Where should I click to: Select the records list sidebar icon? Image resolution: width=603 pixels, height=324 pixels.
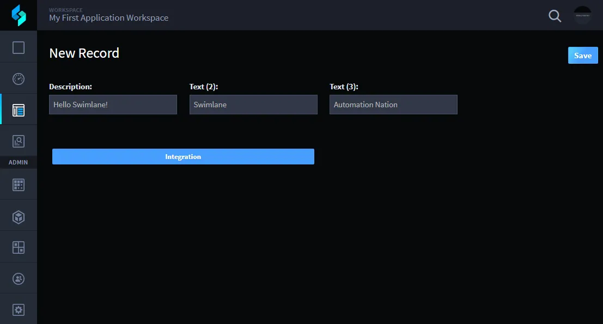tap(19, 111)
